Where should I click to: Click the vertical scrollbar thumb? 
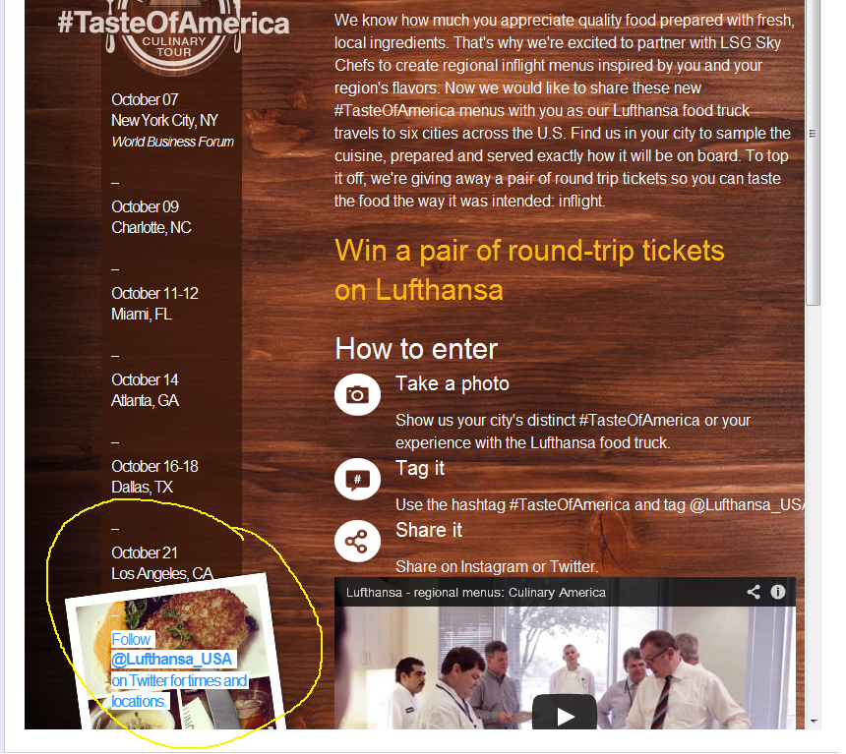click(x=814, y=153)
